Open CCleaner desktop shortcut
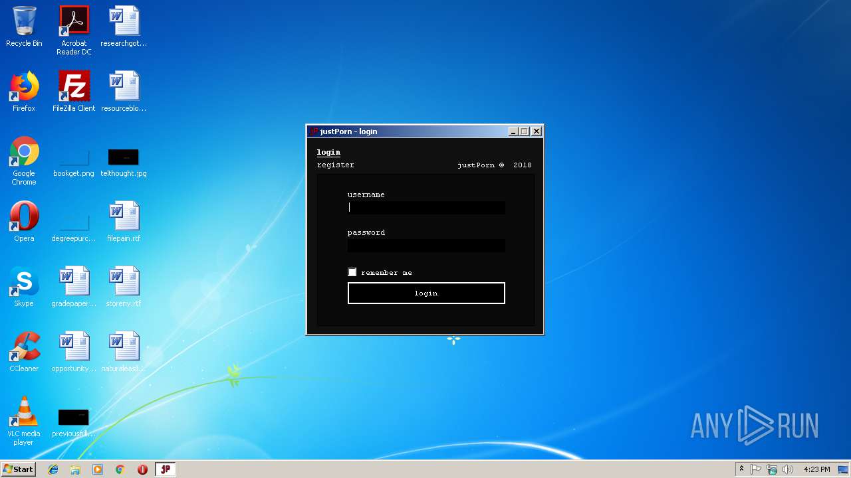Image resolution: width=851 pixels, height=478 pixels. click(24, 353)
